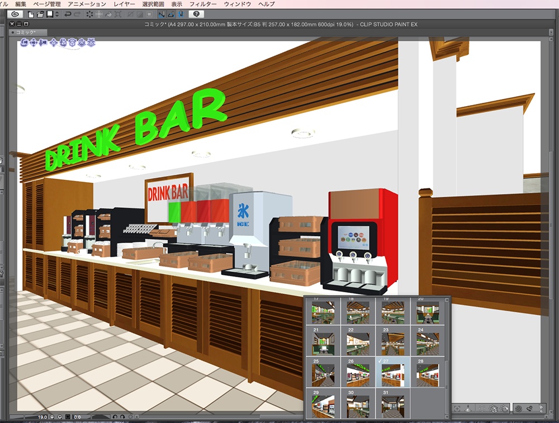Open the レイヤー menu
This screenshot has height=423, width=559.
pyautogui.click(x=125, y=4)
